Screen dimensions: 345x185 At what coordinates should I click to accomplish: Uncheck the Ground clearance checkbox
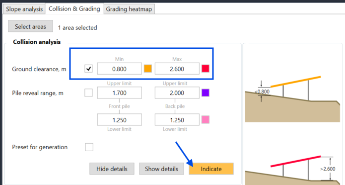(88, 69)
